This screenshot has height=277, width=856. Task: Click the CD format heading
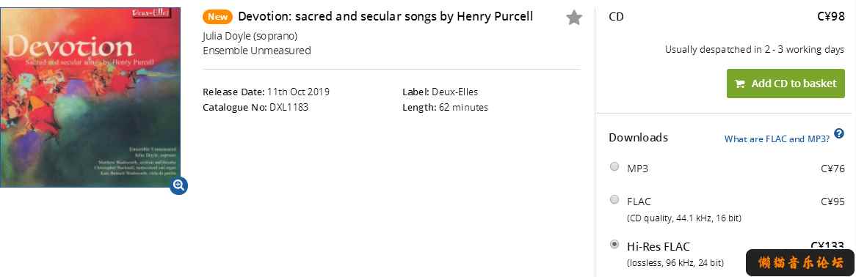616,16
